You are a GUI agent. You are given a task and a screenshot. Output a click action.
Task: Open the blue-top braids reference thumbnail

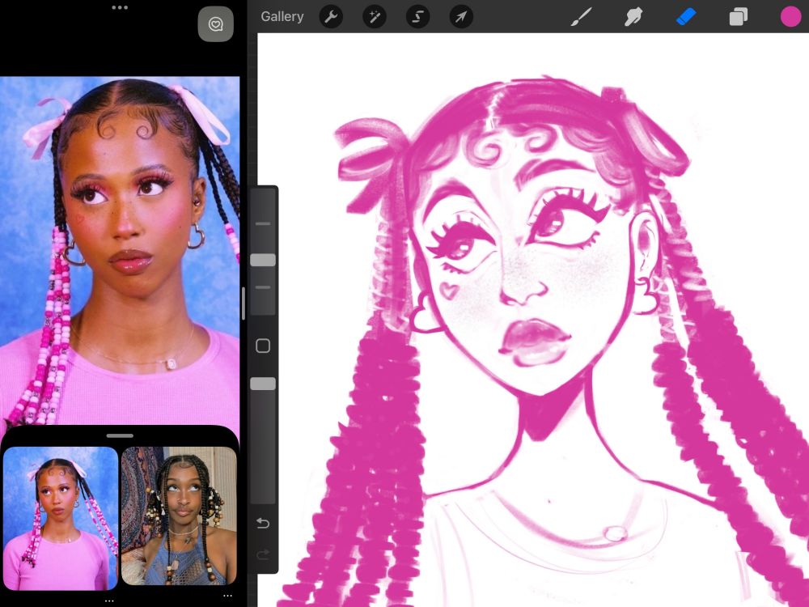(179, 516)
